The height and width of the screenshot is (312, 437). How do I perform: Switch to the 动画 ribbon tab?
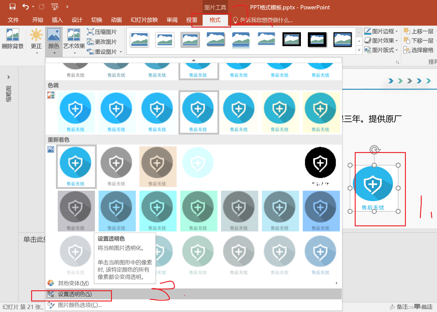116,20
